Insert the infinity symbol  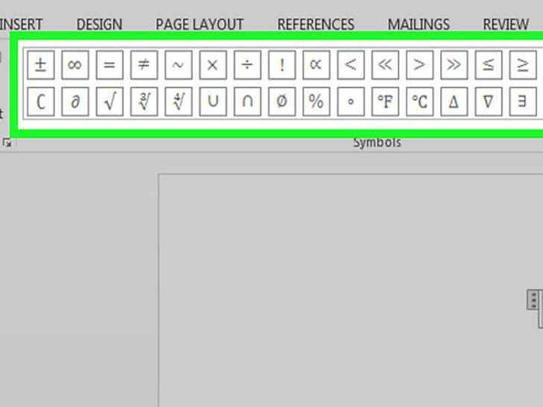(x=75, y=65)
